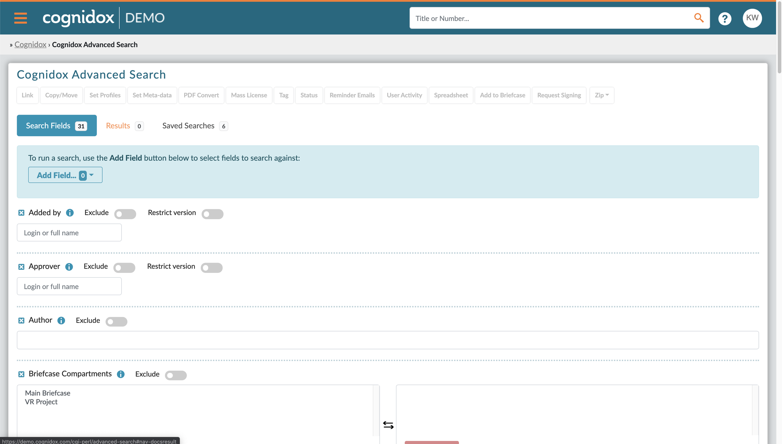Switch on Exclude for Author

click(116, 321)
